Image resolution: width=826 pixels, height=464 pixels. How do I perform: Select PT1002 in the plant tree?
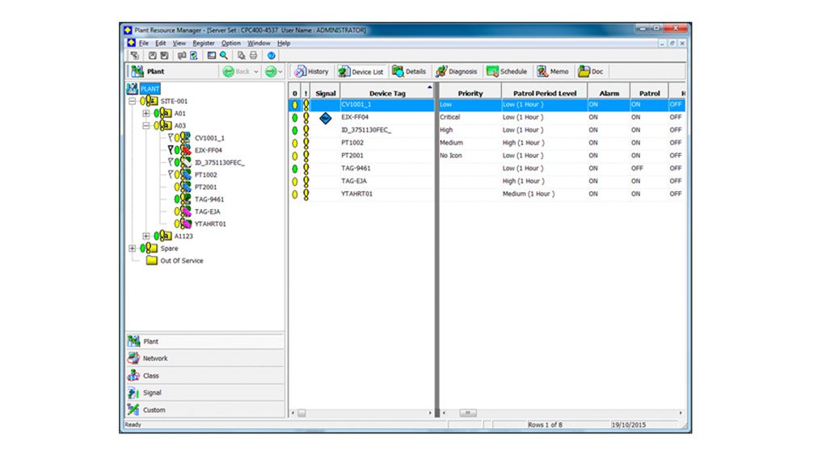pos(206,174)
